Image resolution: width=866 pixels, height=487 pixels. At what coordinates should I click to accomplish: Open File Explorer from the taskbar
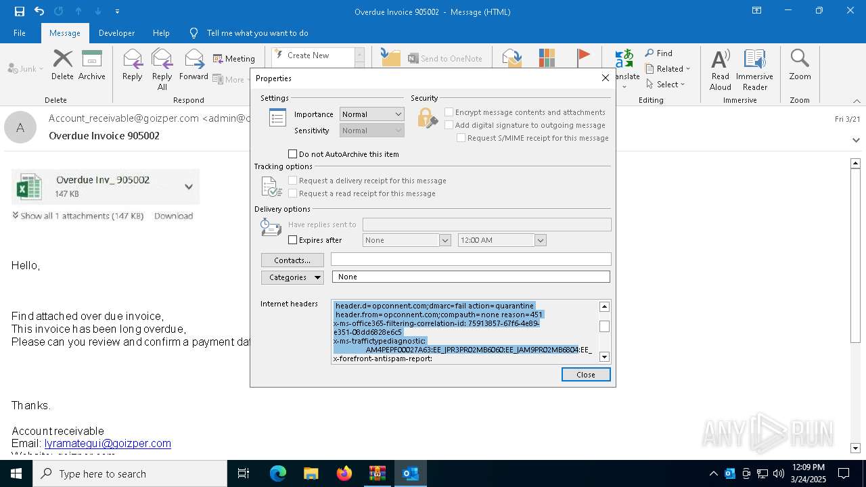311,473
